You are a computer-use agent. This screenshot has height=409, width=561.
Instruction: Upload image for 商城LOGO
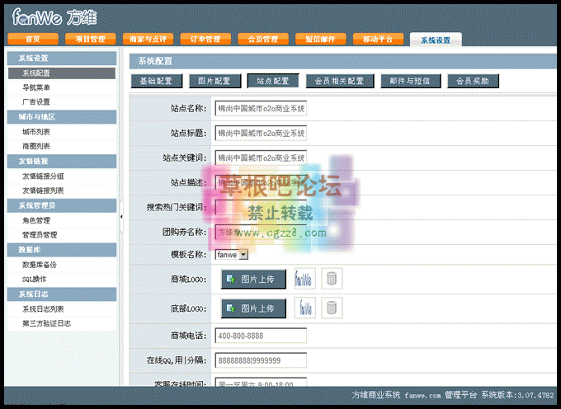253,280
